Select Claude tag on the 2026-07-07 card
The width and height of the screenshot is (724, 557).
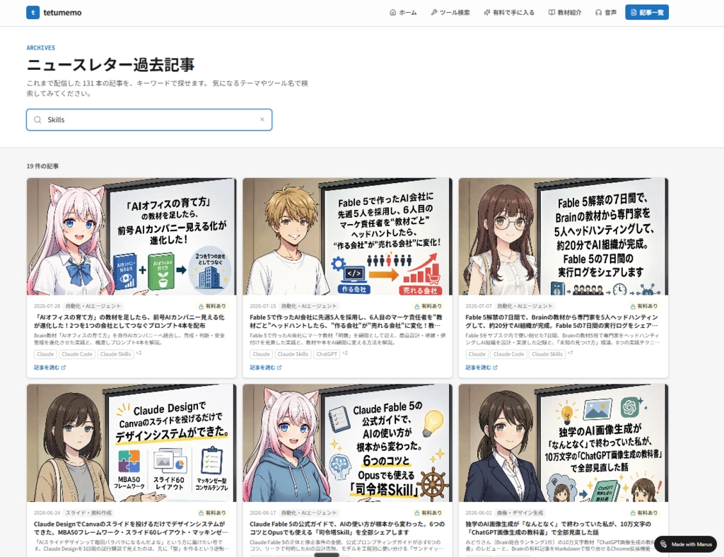(x=477, y=354)
